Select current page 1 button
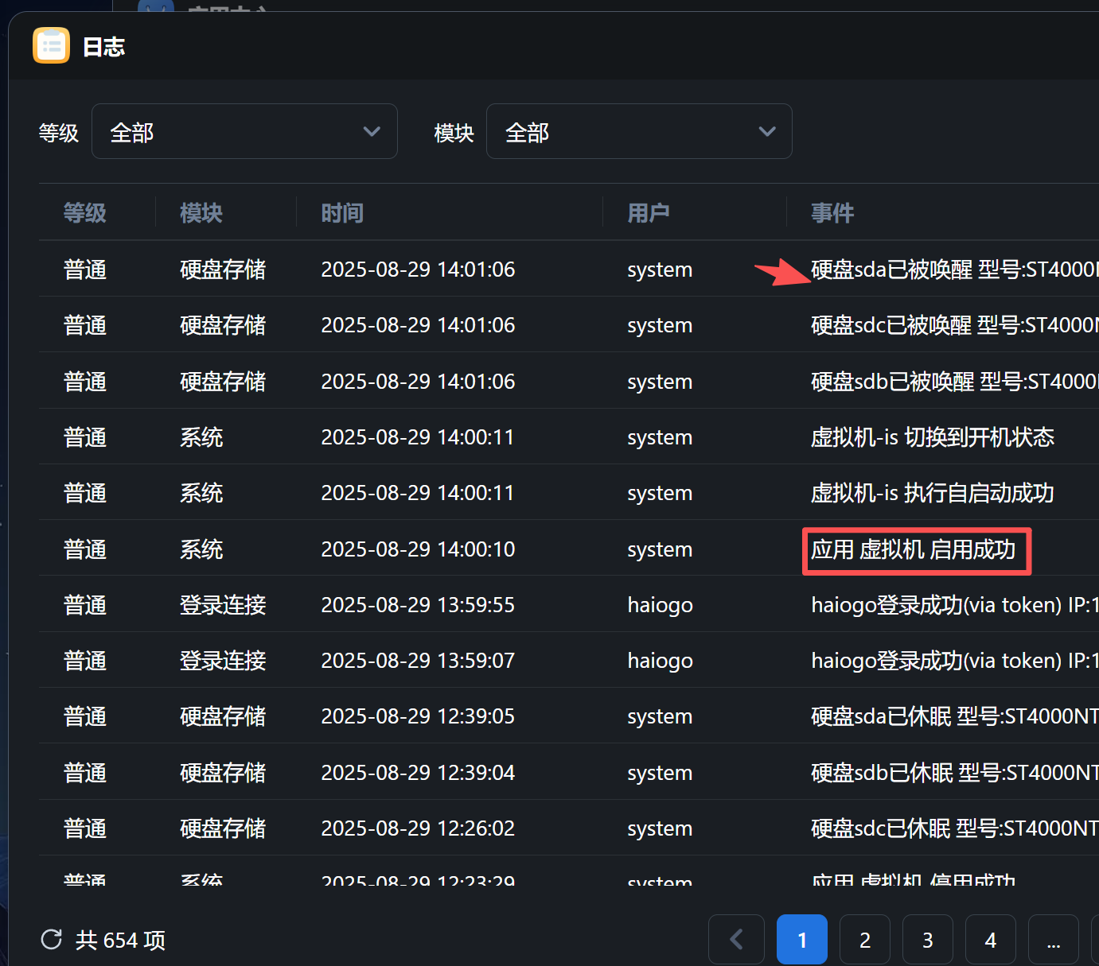 pyautogui.click(x=801, y=940)
